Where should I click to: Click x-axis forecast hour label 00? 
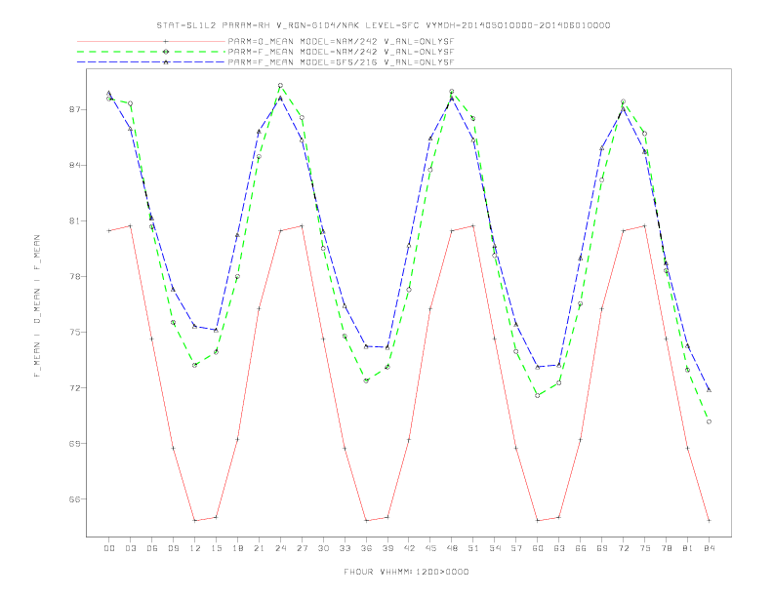(109, 548)
